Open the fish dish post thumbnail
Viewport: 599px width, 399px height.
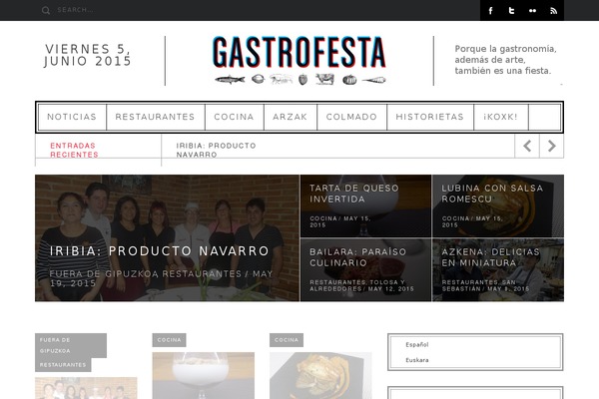click(320, 375)
